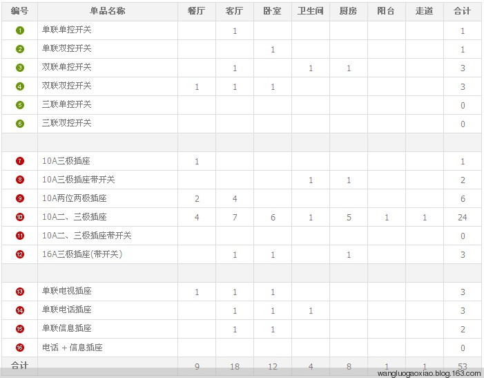This screenshot has height=378, width=484.
Task: Select the 阳台 column header
Action: [387, 11]
